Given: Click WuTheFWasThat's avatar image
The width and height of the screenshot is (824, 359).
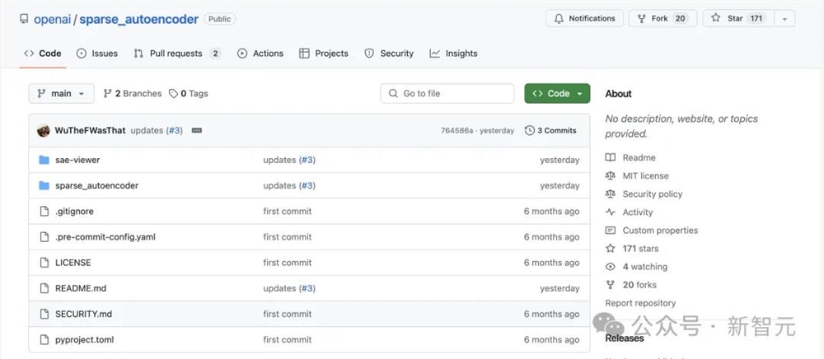Looking at the screenshot, I should pyautogui.click(x=44, y=130).
